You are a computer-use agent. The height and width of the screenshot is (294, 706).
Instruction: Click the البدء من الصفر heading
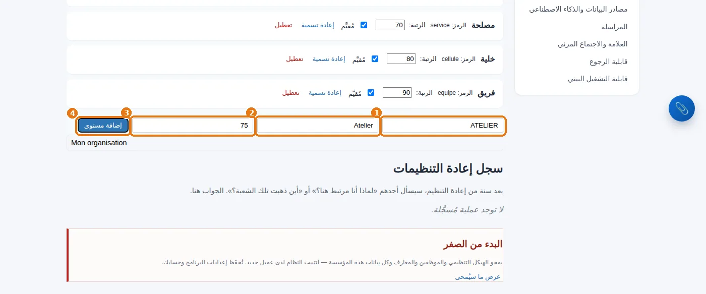[473, 245]
